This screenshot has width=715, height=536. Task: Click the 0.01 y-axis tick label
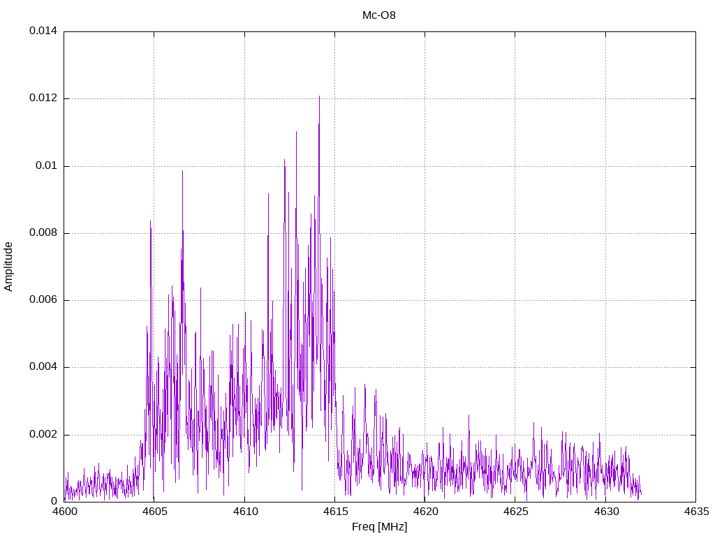click(x=45, y=166)
